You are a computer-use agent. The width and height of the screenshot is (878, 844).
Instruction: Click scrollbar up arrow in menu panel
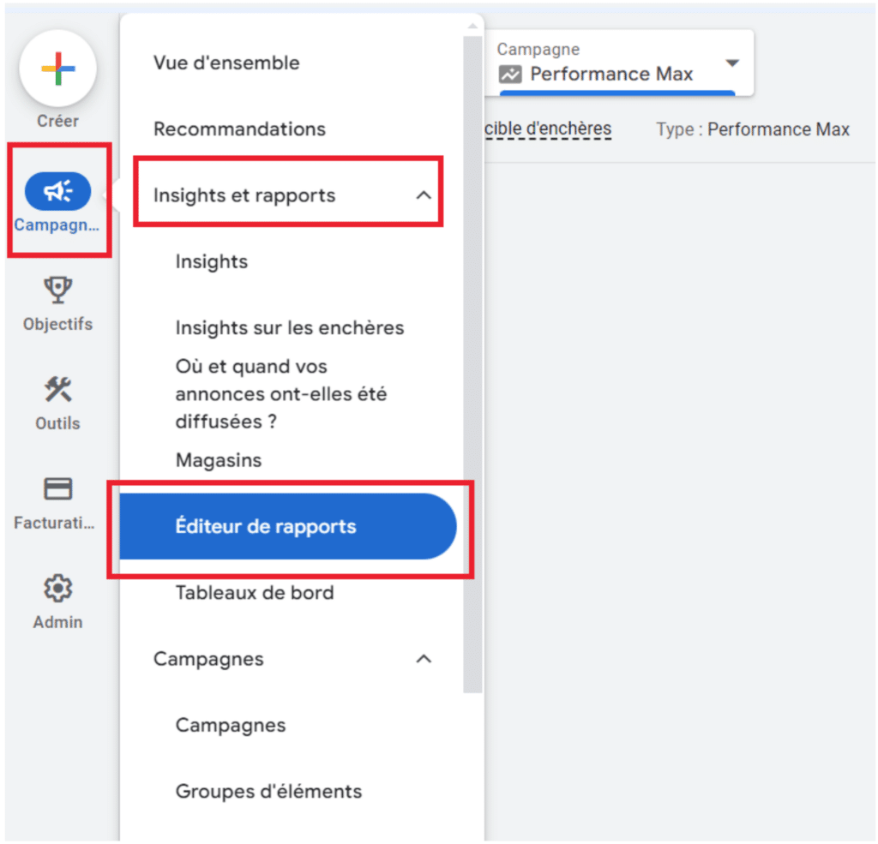[x=472, y=26]
